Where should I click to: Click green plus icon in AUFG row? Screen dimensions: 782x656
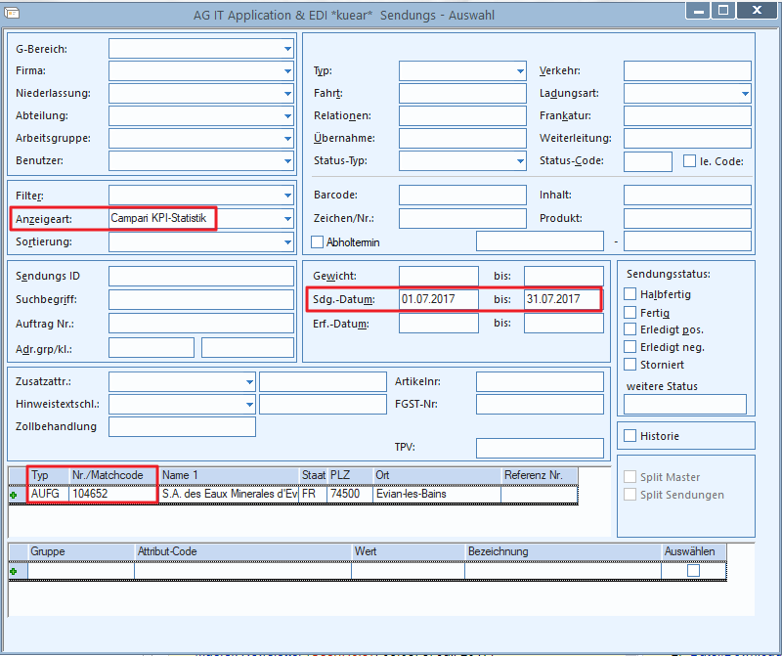(x=14, y=495)
